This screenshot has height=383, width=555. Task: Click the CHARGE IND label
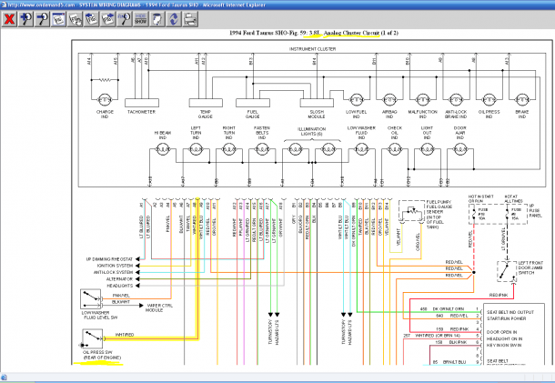[x=105, y=114]
